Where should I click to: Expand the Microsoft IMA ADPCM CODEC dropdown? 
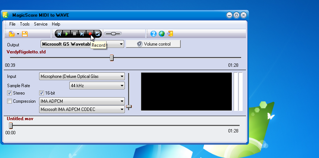122,109
